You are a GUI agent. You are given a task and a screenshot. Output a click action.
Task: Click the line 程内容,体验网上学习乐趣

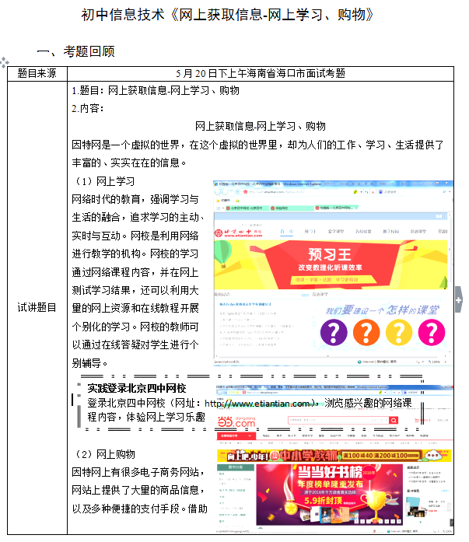click(146, 418)
